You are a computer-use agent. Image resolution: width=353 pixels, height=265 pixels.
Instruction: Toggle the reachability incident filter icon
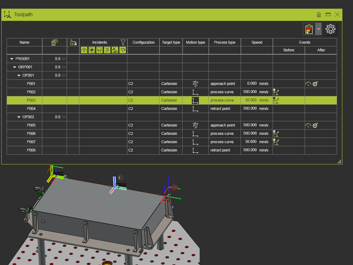click(x=84, y=50)
